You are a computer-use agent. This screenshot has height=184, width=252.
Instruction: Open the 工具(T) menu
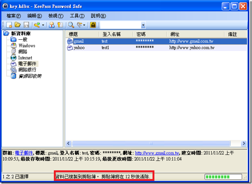click(77, 16)
